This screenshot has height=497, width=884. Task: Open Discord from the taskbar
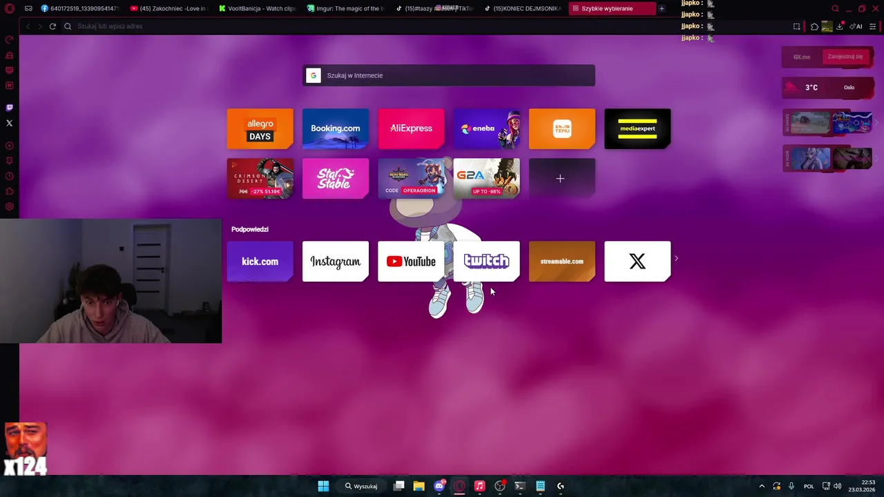[439, 486]
